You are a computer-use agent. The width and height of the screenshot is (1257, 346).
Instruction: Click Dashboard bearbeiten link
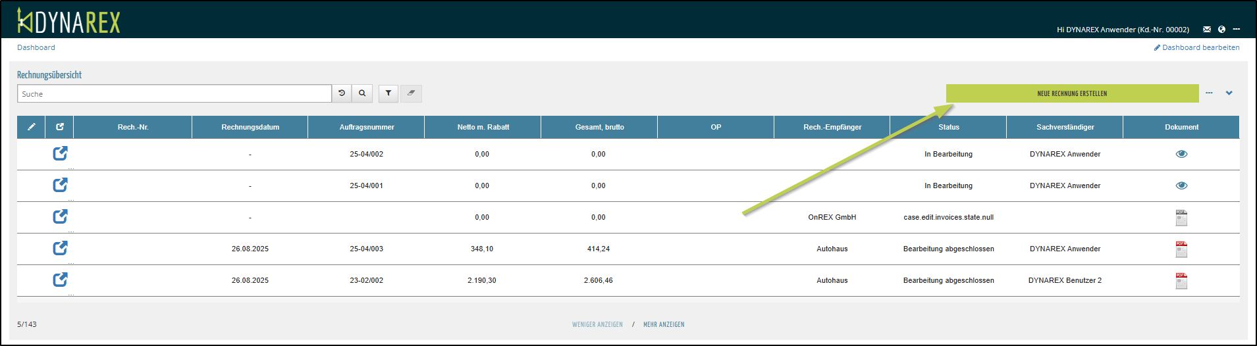click(1196, 47)
